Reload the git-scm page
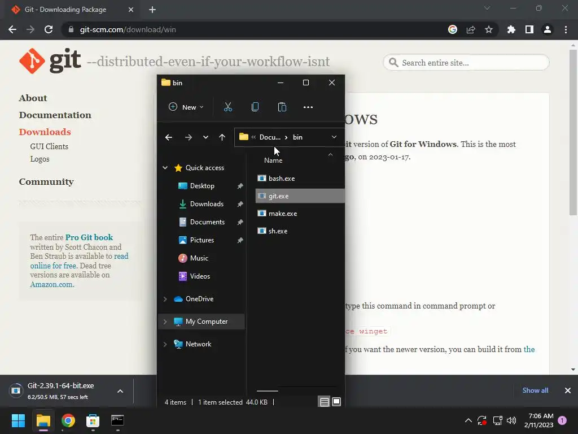Screen dimensions: 578x434 [x=49, y=29]
